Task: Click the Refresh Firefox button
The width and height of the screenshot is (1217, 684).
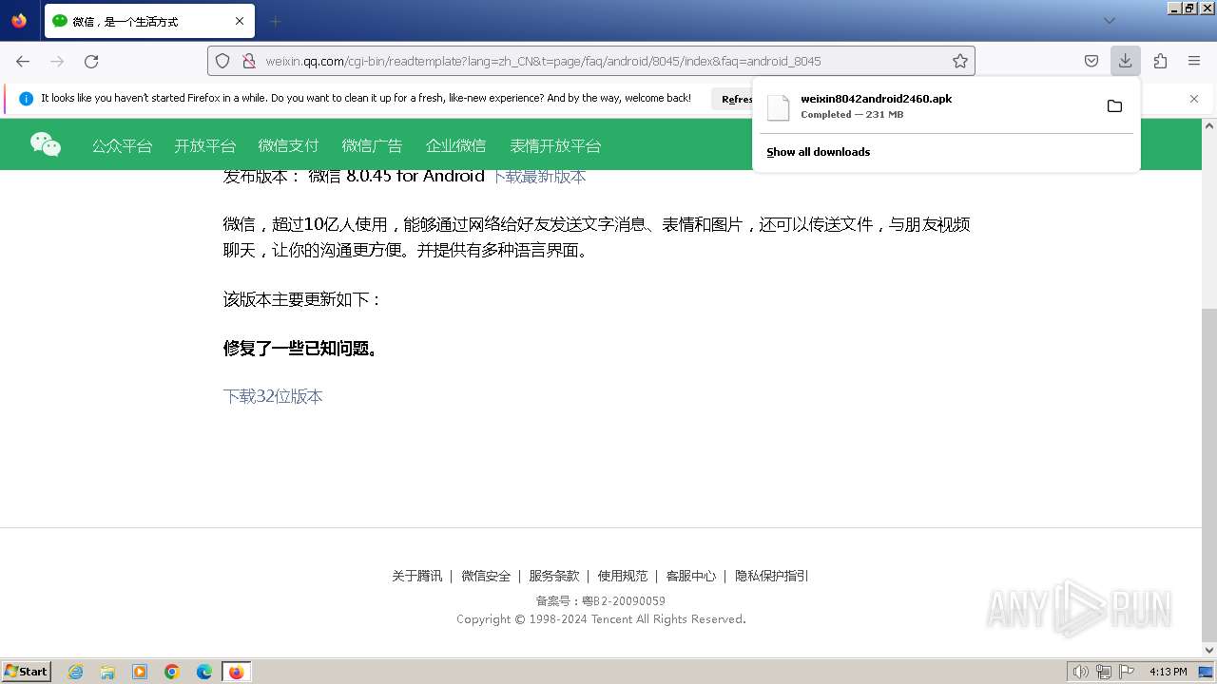Action: (734, 99)
